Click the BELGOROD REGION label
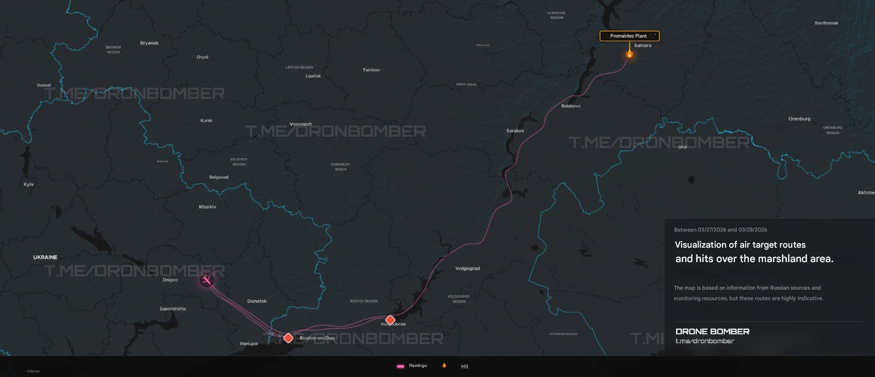The height and width of the screenshot is (377, 875). (x=239, y=162)
